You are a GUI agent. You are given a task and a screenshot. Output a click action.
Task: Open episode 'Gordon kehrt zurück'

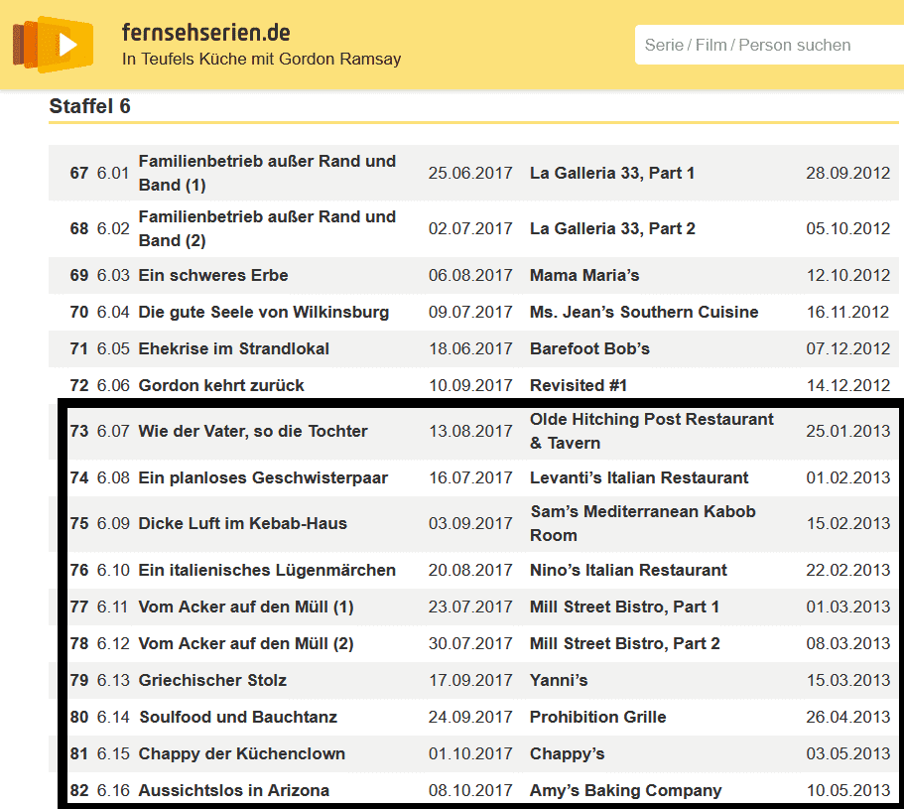coord(221,385)
